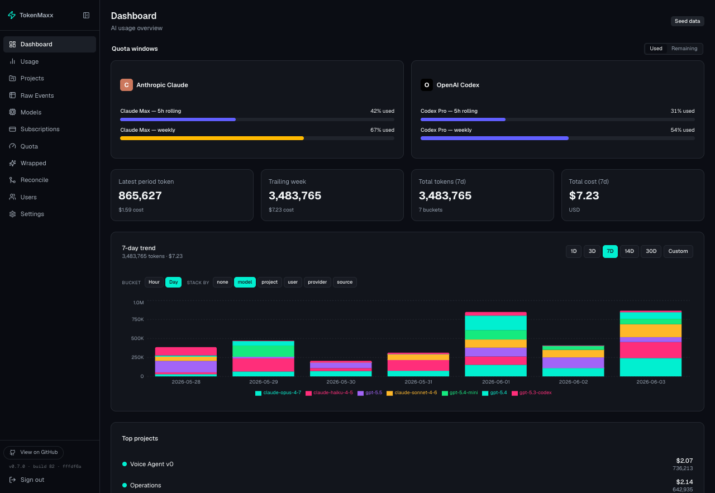This screenshot has width=715, height=493.
Task: Click the GitHub fork icon
Action: coord(13,452)
